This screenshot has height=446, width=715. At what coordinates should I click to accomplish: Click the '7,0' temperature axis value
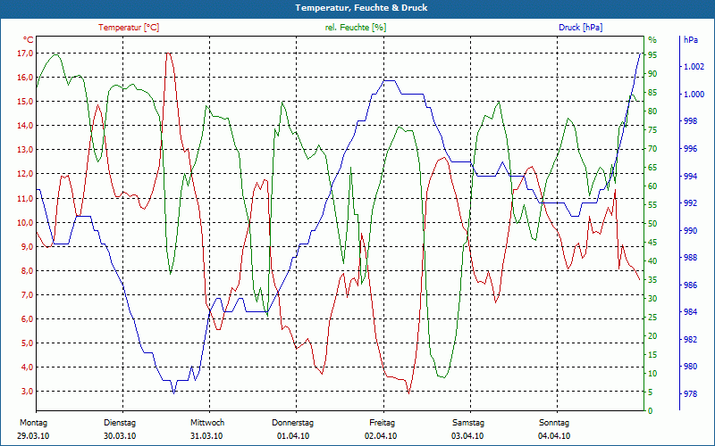tap(27, 295)
